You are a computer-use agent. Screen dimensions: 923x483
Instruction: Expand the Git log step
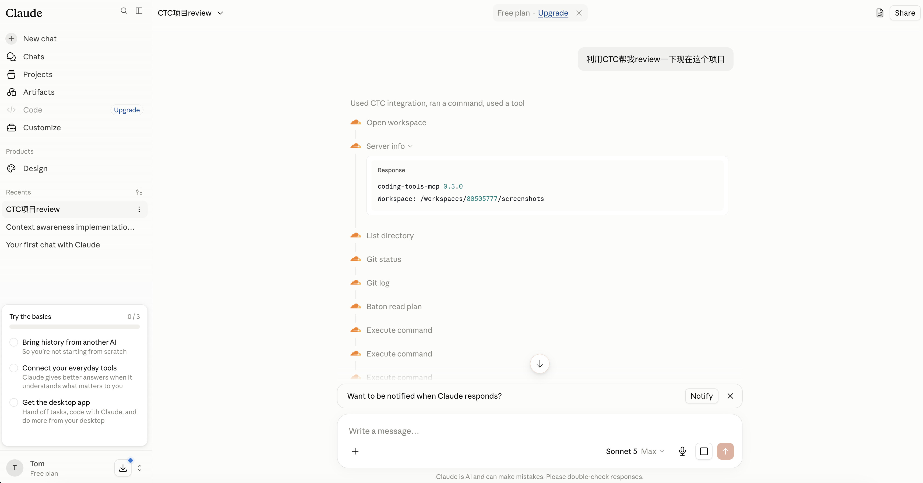click(x=378, y=283)
